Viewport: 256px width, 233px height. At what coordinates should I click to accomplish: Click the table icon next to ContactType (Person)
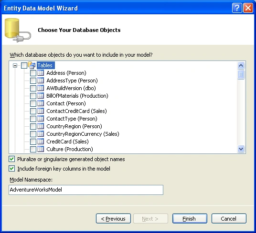[x=41, y=119]
